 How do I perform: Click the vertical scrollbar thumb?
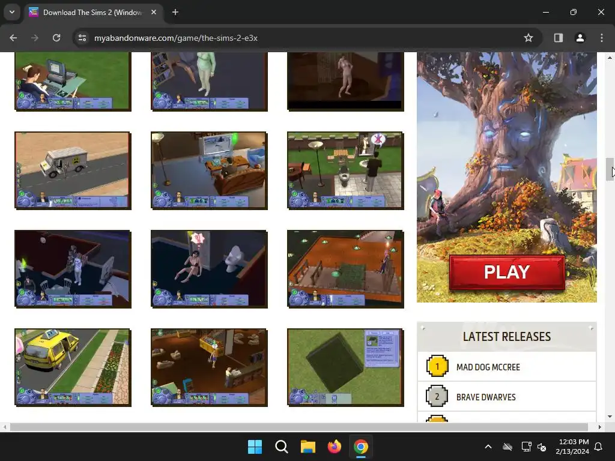[610, 169]
